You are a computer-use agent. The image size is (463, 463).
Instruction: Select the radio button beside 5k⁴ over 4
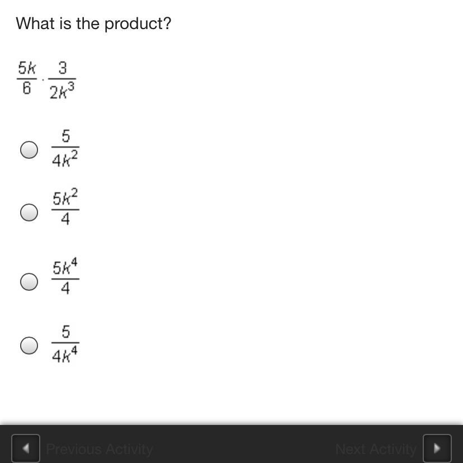click(29, 282)
